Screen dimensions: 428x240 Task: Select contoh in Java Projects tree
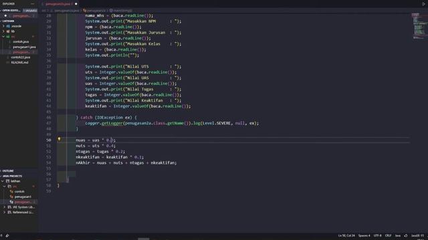point(19,191)
